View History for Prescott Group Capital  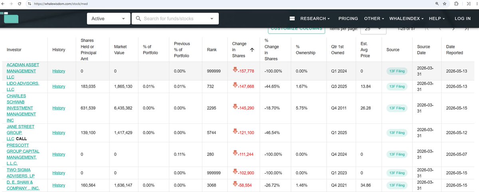(59, 154)
